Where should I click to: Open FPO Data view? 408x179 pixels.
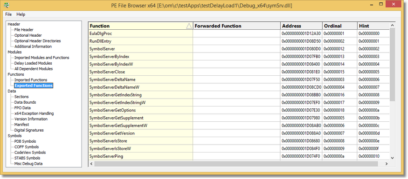pyautogui.click(x=22, y=108)
